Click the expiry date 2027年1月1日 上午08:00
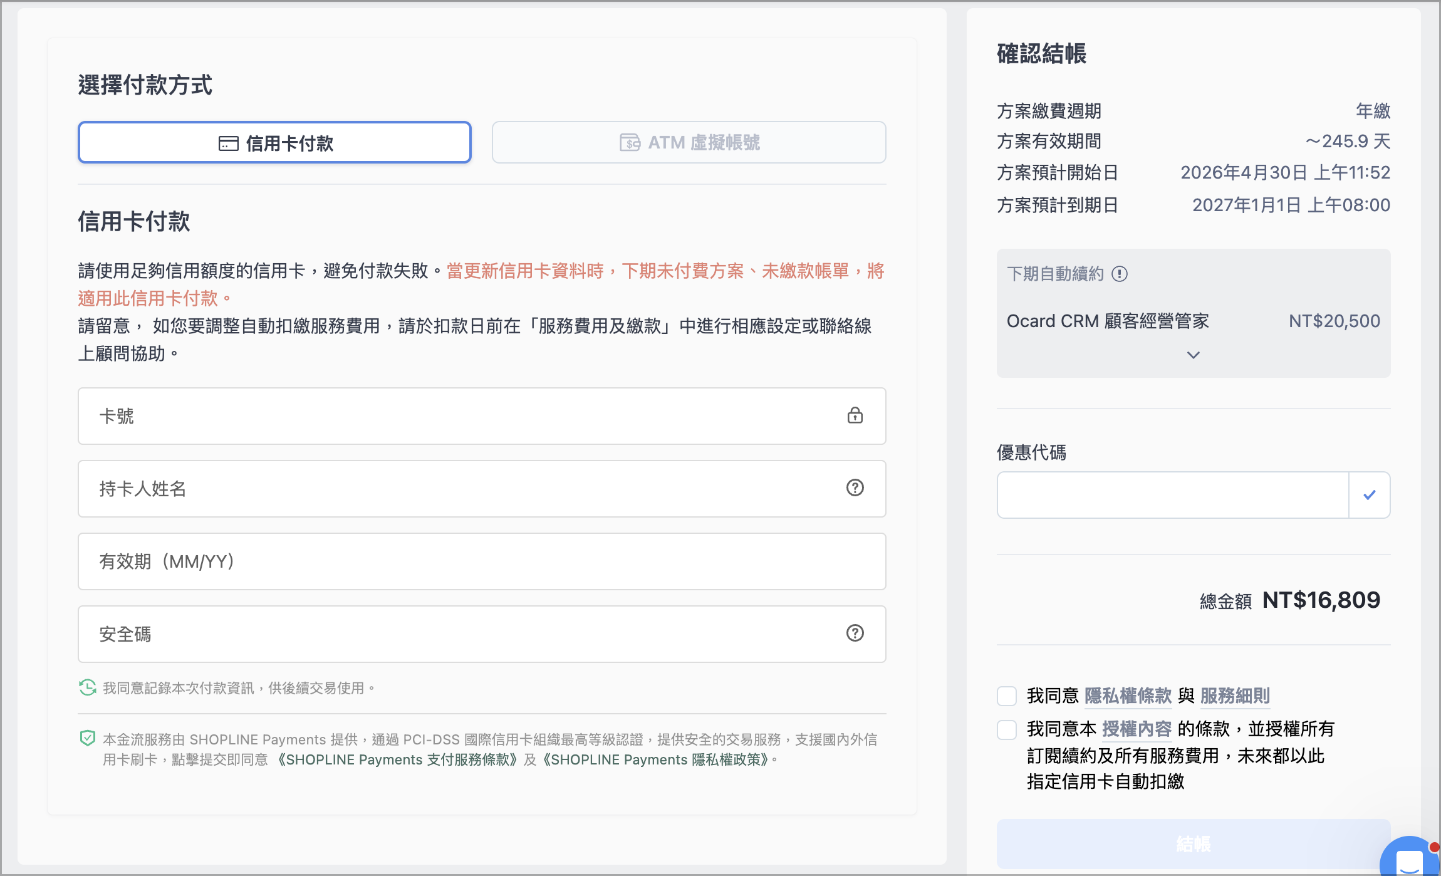This screenshot has height=876, width=1441. tap(1291, 205)
